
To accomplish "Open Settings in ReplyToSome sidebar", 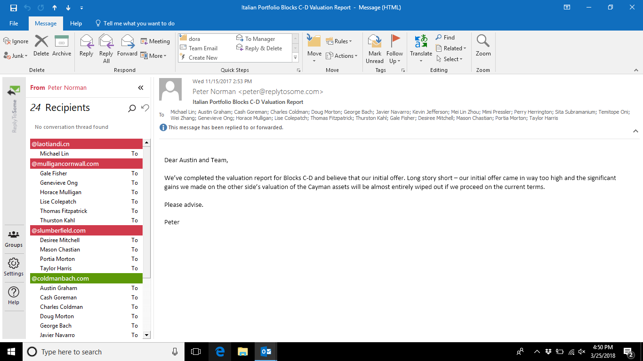I will pos(14,267).
